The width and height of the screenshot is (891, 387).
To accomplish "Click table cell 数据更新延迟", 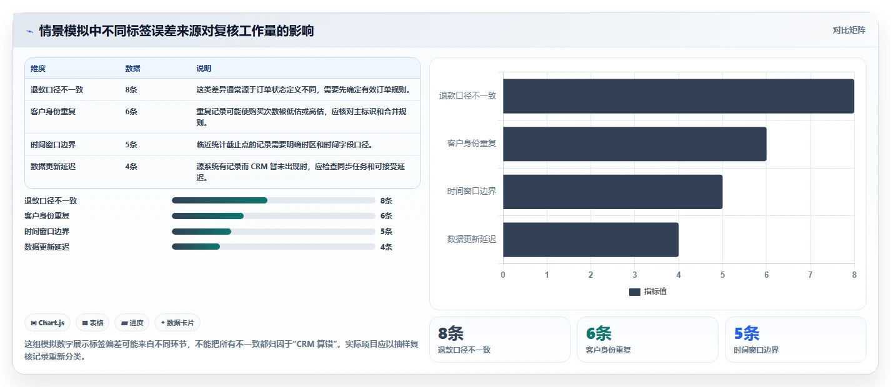I will tap(53, 167).
